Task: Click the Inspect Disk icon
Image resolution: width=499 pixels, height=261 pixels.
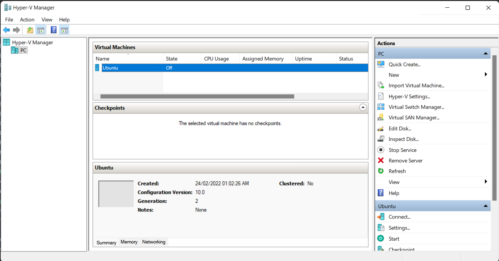Action: (381, 138)
